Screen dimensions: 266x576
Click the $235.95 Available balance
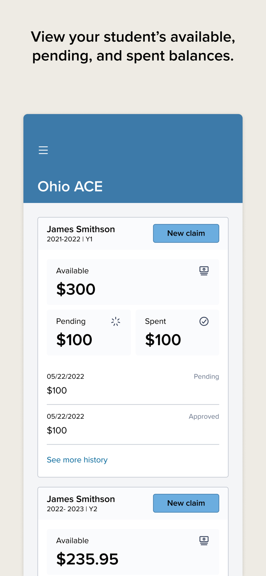[88, 559]
